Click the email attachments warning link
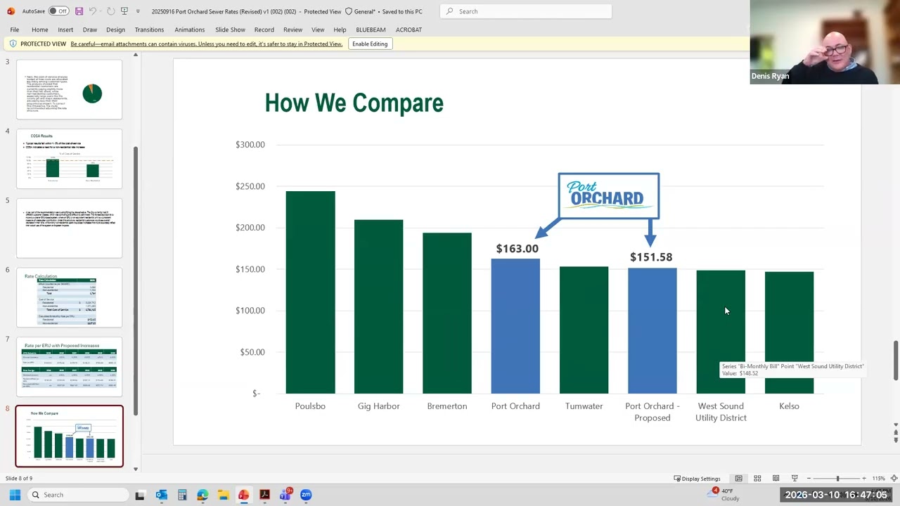900x506 pixels. tap(206, 44)
